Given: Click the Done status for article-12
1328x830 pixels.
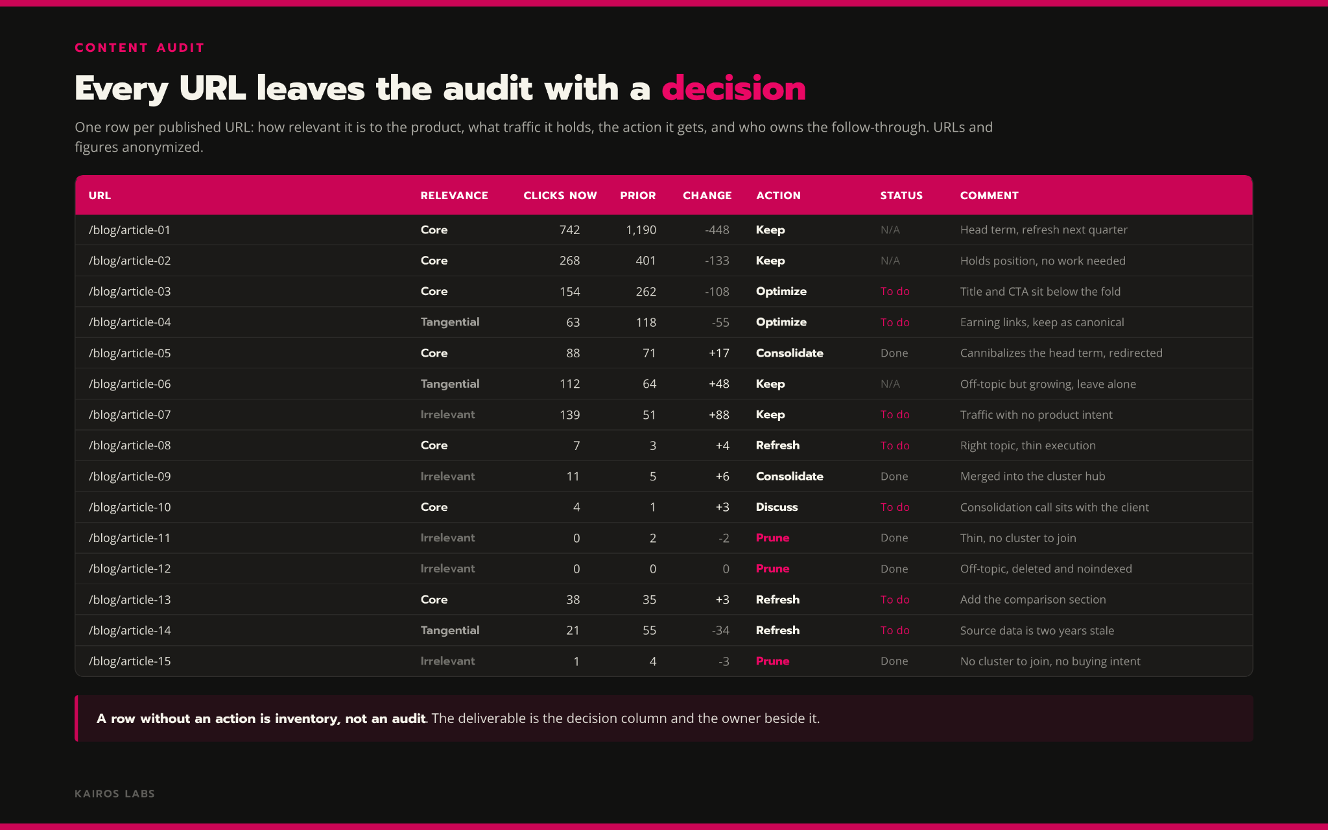Looking at the screenshot, I should click(x=894, y=569).
